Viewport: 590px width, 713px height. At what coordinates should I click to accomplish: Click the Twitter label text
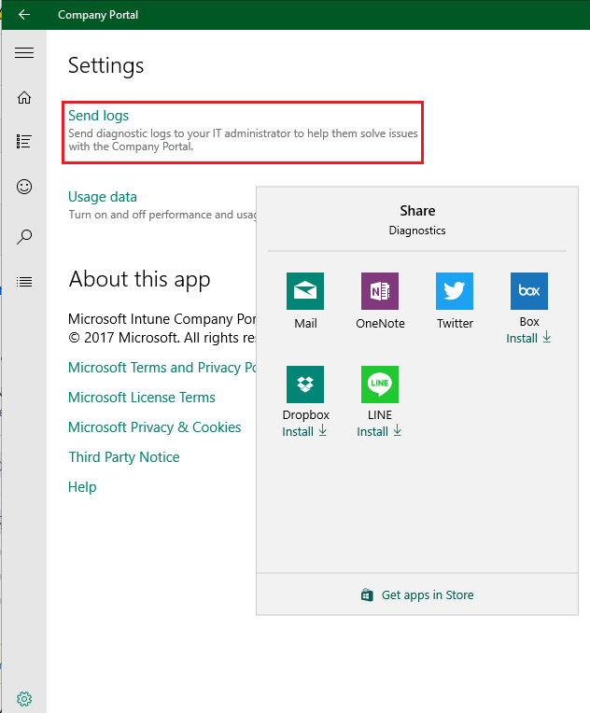tap(455, 323)
